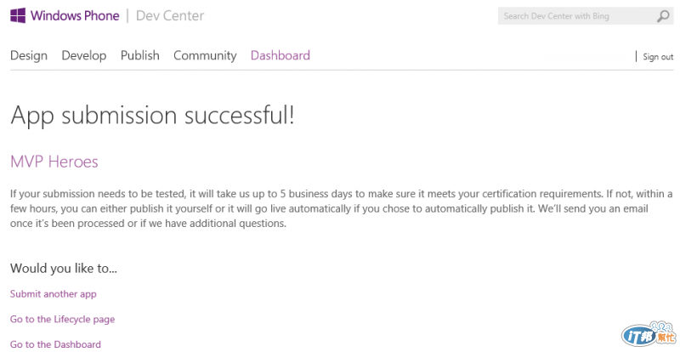Click the magnifier search icon
The width and height of the screenshot is (680, 352).
(x=663, y=16)
